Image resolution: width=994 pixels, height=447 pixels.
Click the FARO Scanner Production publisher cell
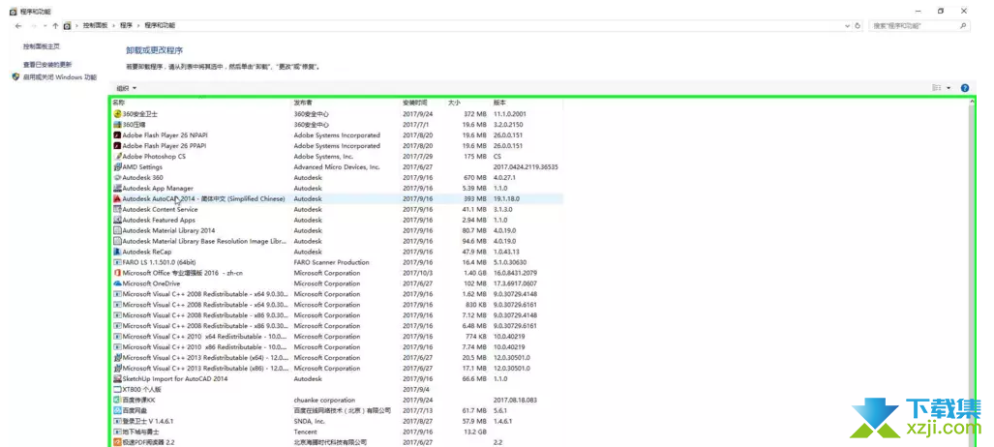331,262
